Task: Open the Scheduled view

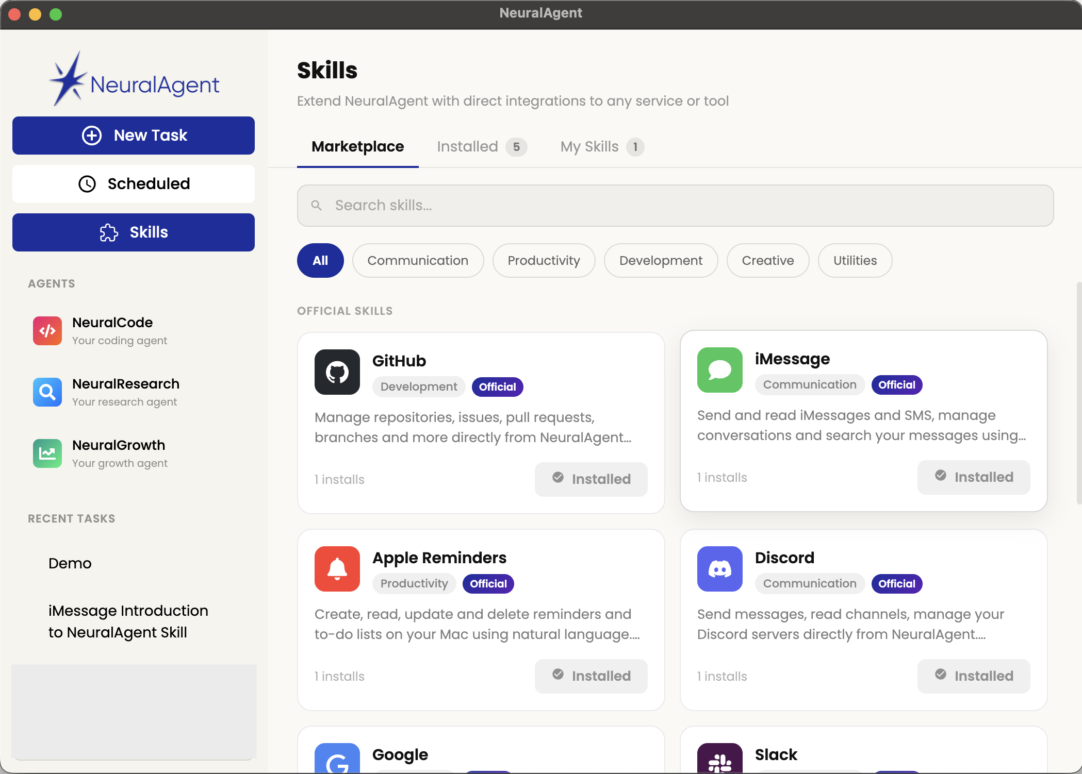Action: point(133,183)
